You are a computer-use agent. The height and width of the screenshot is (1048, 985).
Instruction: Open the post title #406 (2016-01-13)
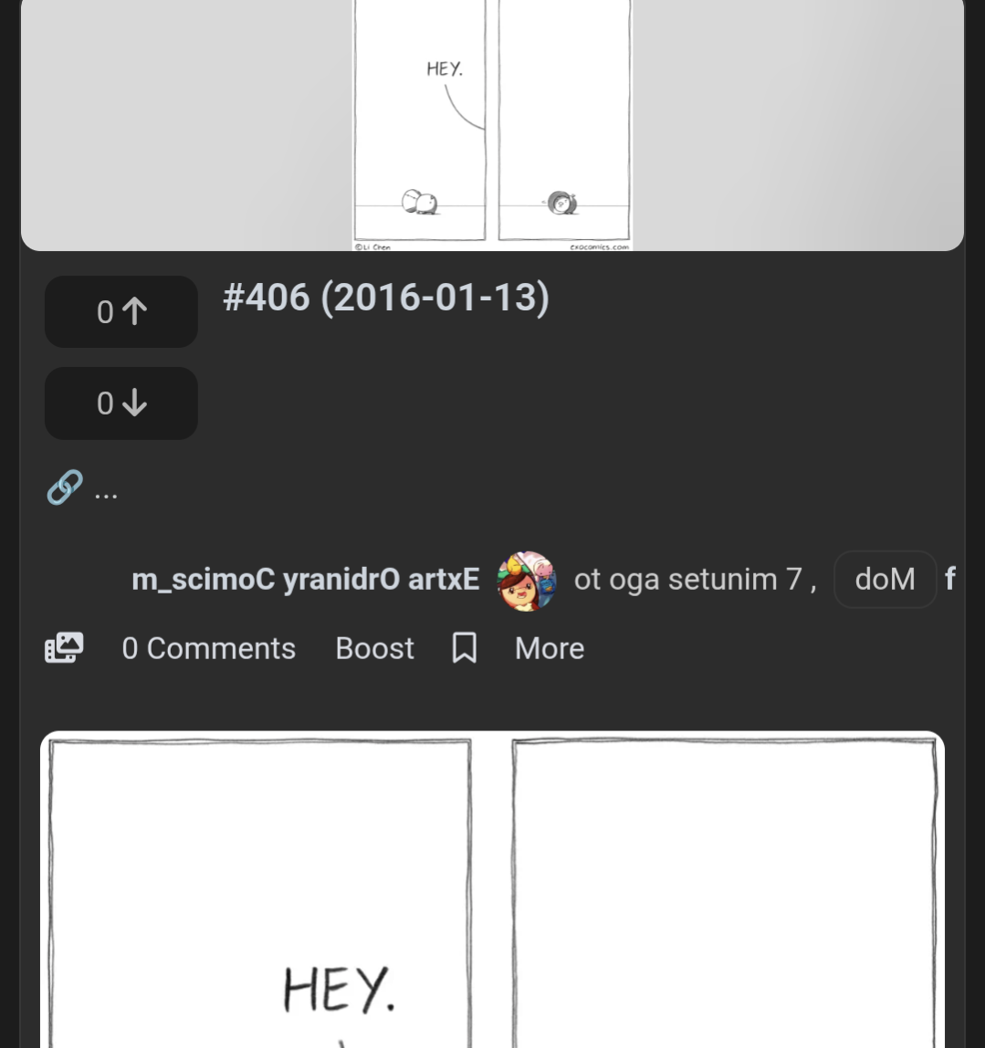386,298
